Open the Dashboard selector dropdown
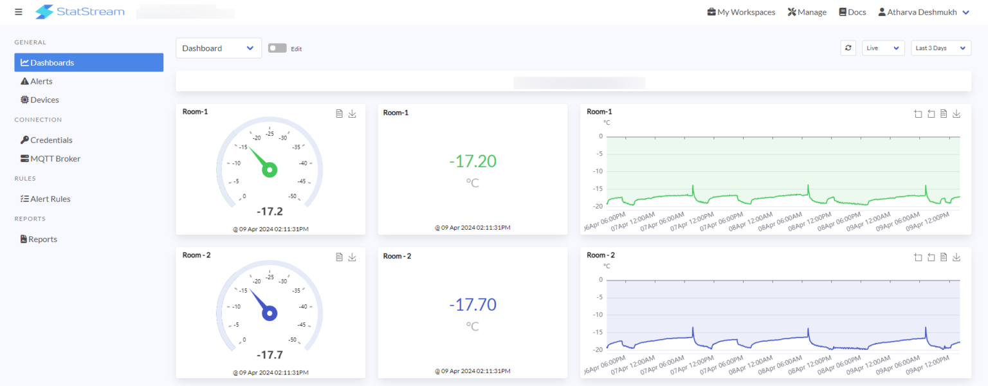The height and width of the screenshot is (386, 988). [x=219, y=48]
